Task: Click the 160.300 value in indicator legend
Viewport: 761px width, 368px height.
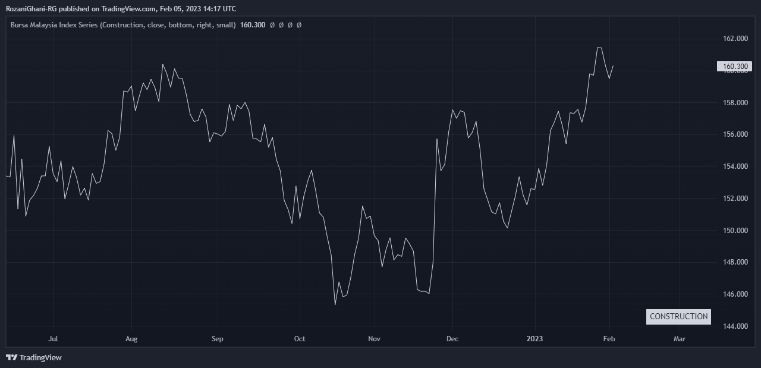Action: click(x=253, y=25)
